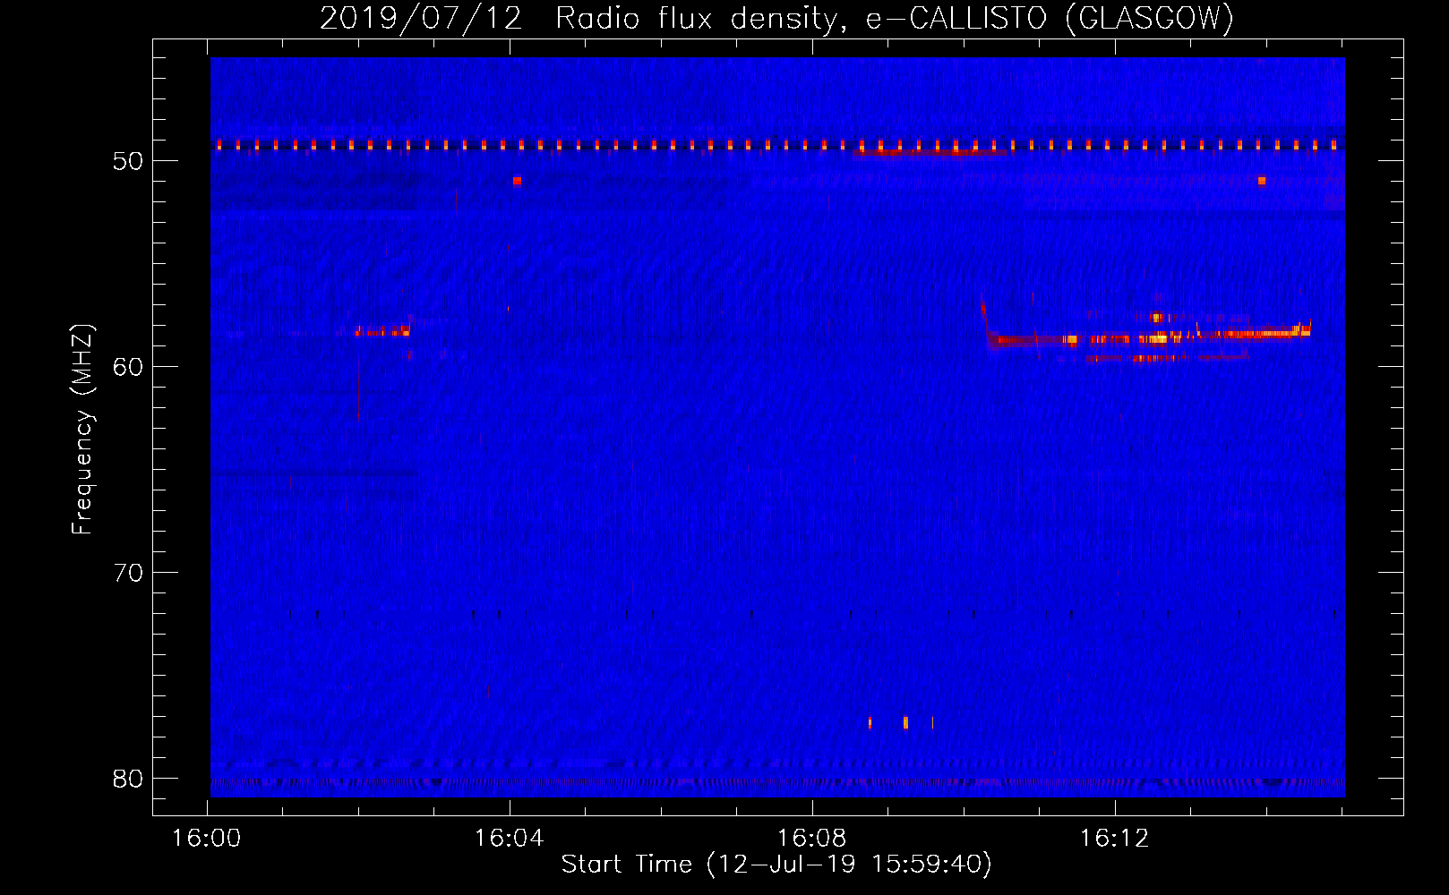Click the 60 frequency tick label

128,367
